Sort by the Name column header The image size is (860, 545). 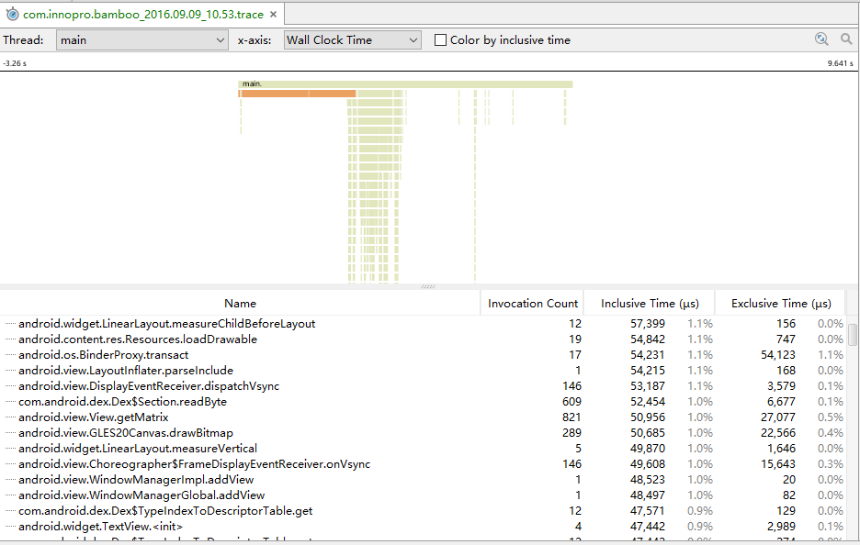coord(240,303)
